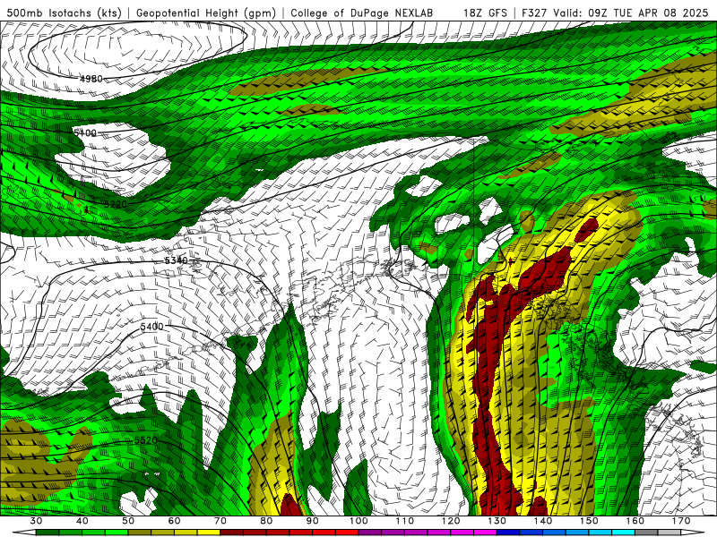The height and width of the screenshot is (537, 717).
Task: Click the 5520 height contour label
Action: (x=146, y=440)
